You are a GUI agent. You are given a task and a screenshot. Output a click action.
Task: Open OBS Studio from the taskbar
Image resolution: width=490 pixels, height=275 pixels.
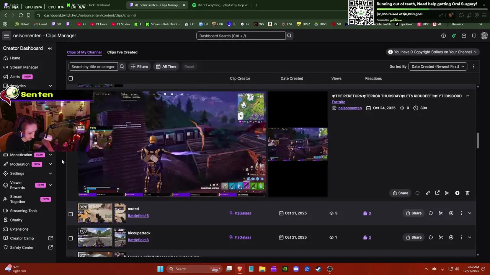[x=330, y=269]
